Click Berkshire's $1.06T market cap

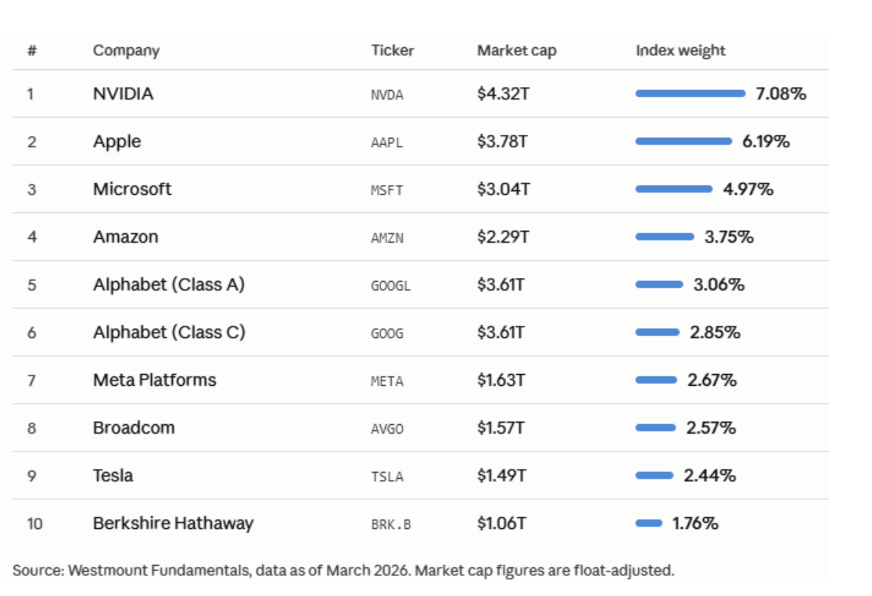coord(502,524)
